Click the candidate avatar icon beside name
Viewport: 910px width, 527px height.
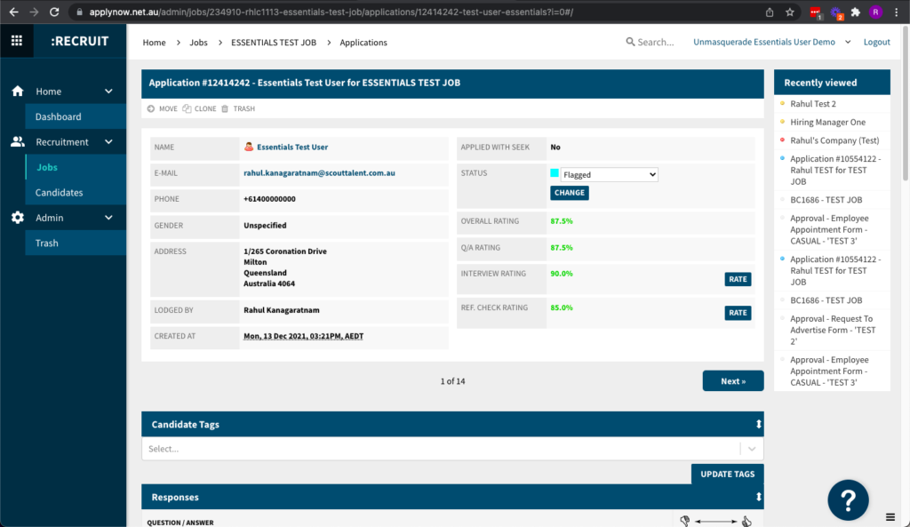[249, 147]
